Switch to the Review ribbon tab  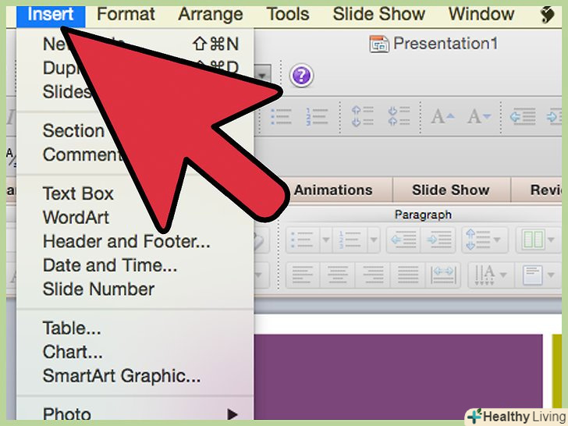click(545, 190)
